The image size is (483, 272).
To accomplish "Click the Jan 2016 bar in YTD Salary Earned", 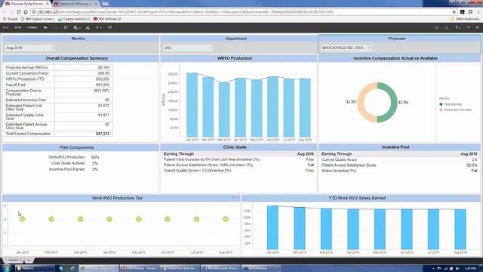I will [272, 227].
